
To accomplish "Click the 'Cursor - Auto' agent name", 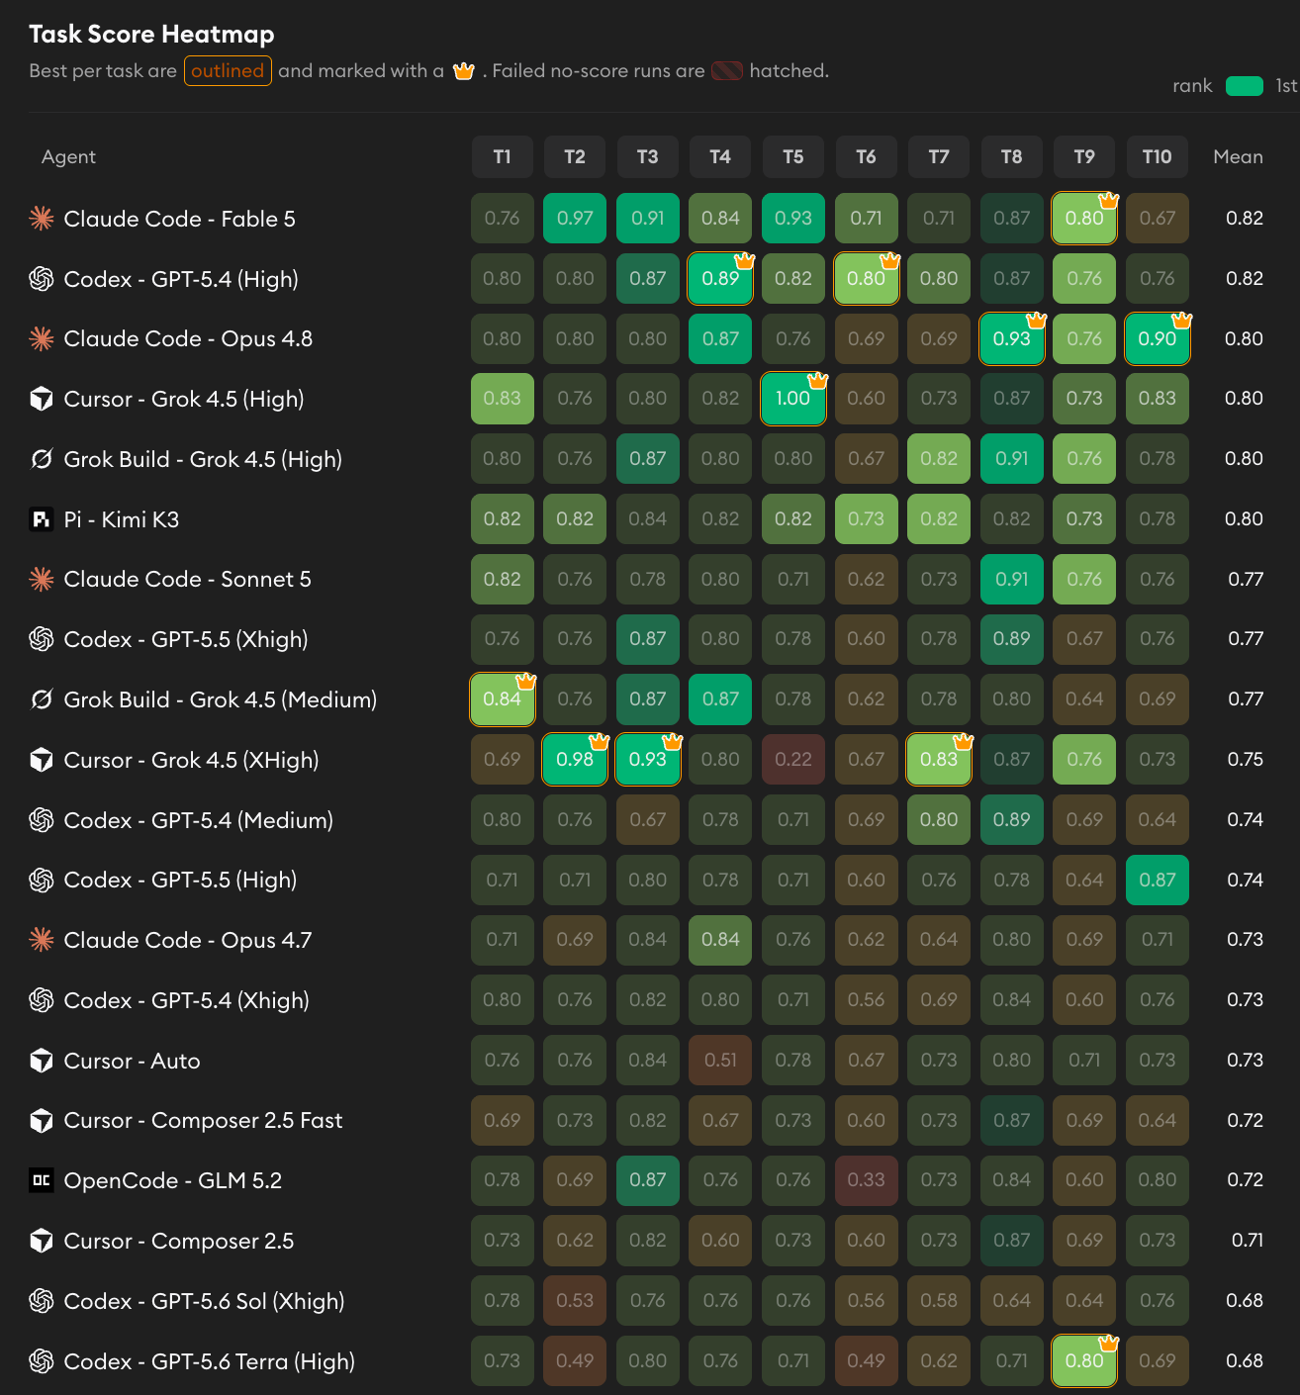I will coord(132,1061).
